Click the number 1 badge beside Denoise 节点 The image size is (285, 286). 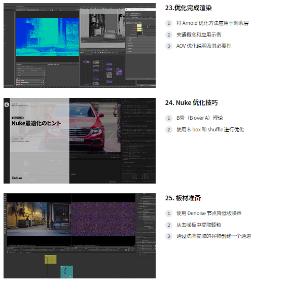pos(169,213)
